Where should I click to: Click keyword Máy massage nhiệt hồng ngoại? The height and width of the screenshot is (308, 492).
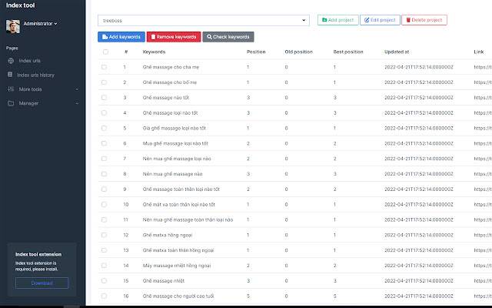177,266
